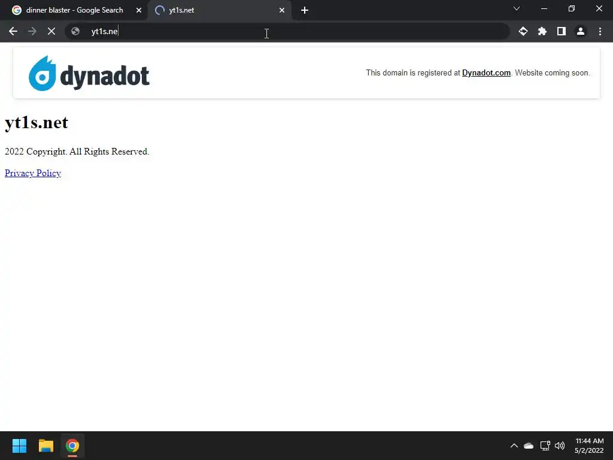Open a new tab with the plus button

(305, 10)
